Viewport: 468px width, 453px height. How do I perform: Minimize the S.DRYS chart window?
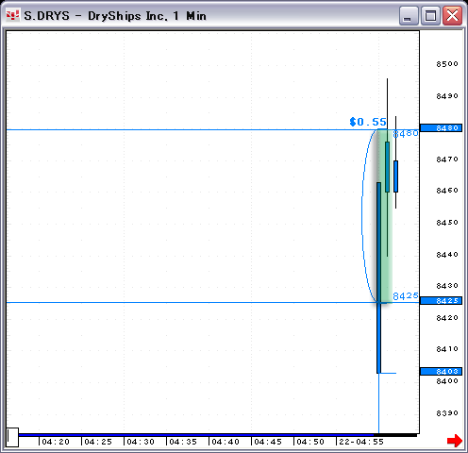[409, 15]
